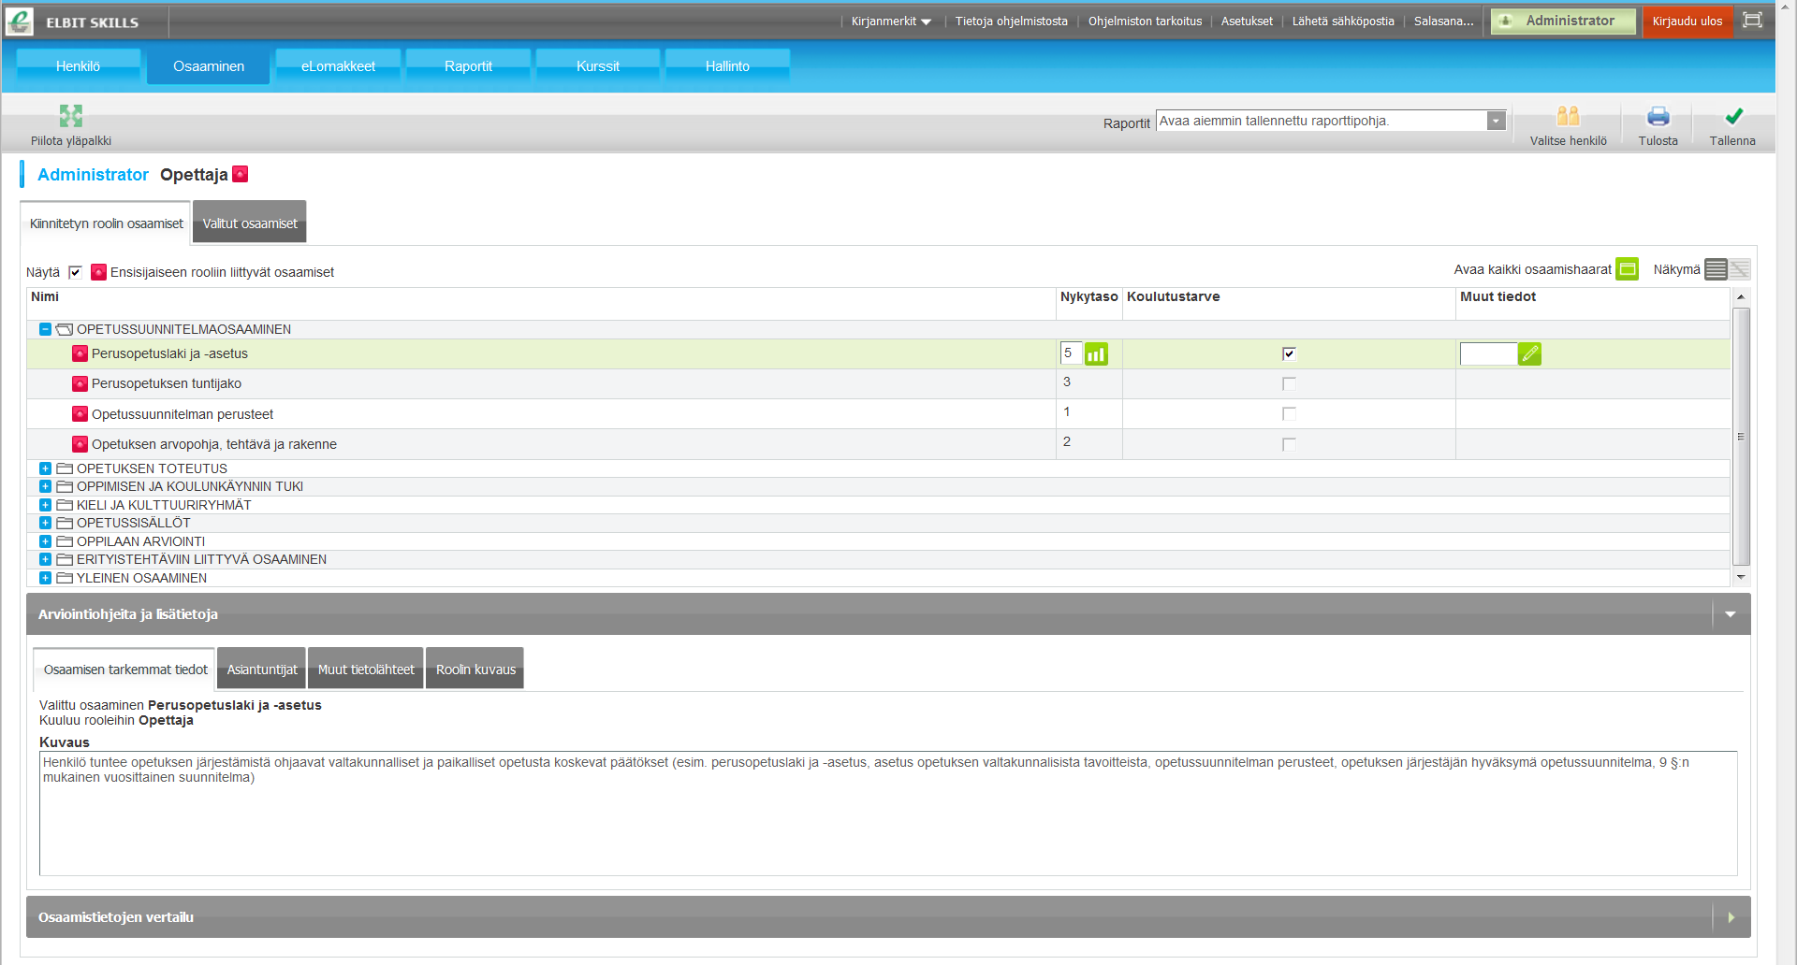1797x965 pixels.
Task: Check Koulutustarve for Perusopetuksen tuntijako
Action: 1289,383
